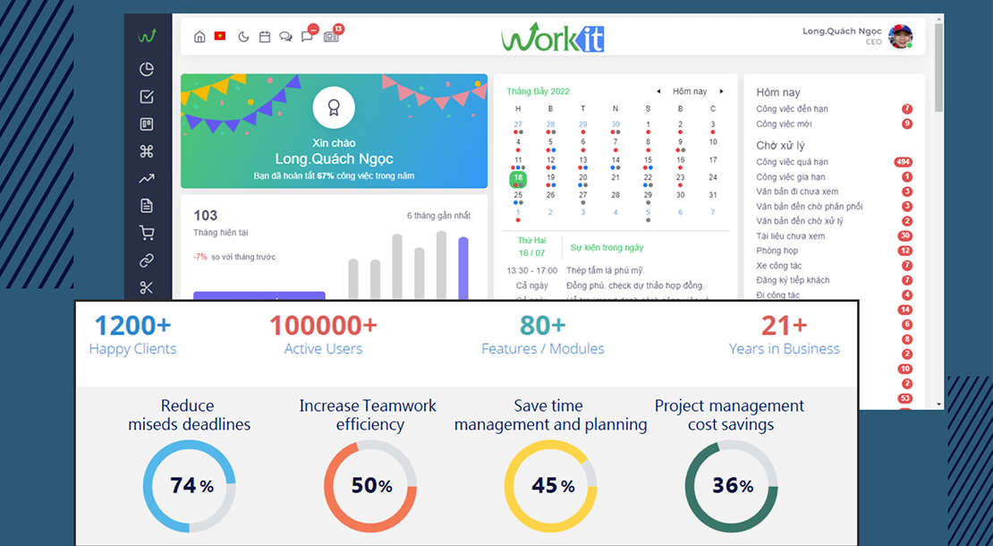Select date 17 in the calendar

point(712,159)
